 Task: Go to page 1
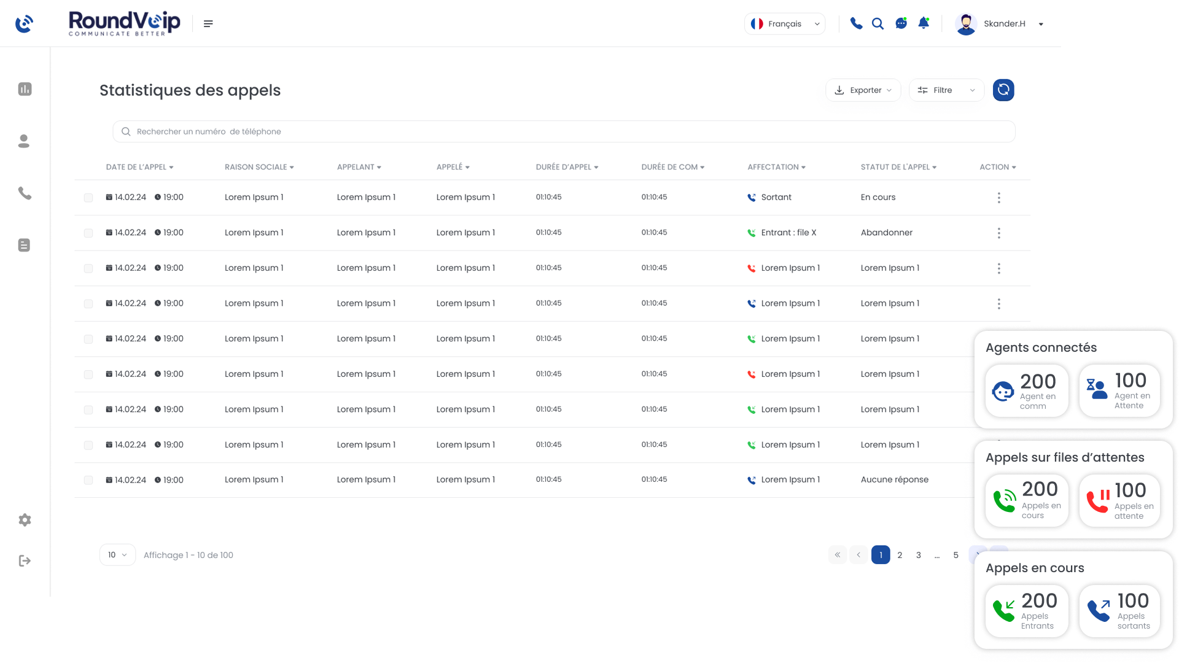pyautogui.click(x=881, y=555)
